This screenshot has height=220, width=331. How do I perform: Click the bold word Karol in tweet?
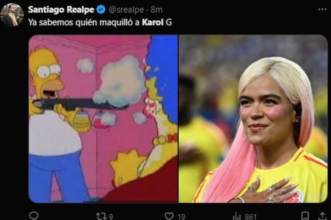tap(153, 22)
